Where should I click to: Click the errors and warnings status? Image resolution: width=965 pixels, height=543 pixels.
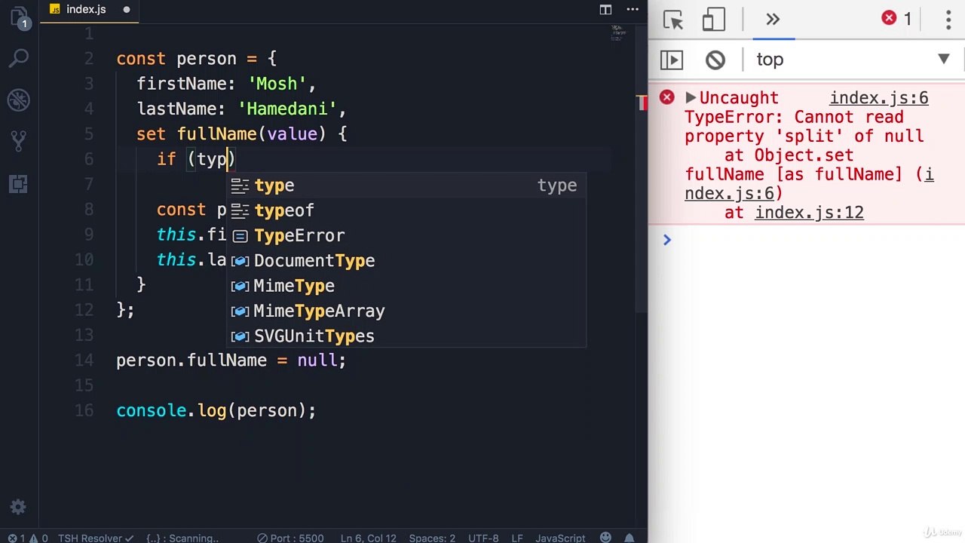click(26, 538)
